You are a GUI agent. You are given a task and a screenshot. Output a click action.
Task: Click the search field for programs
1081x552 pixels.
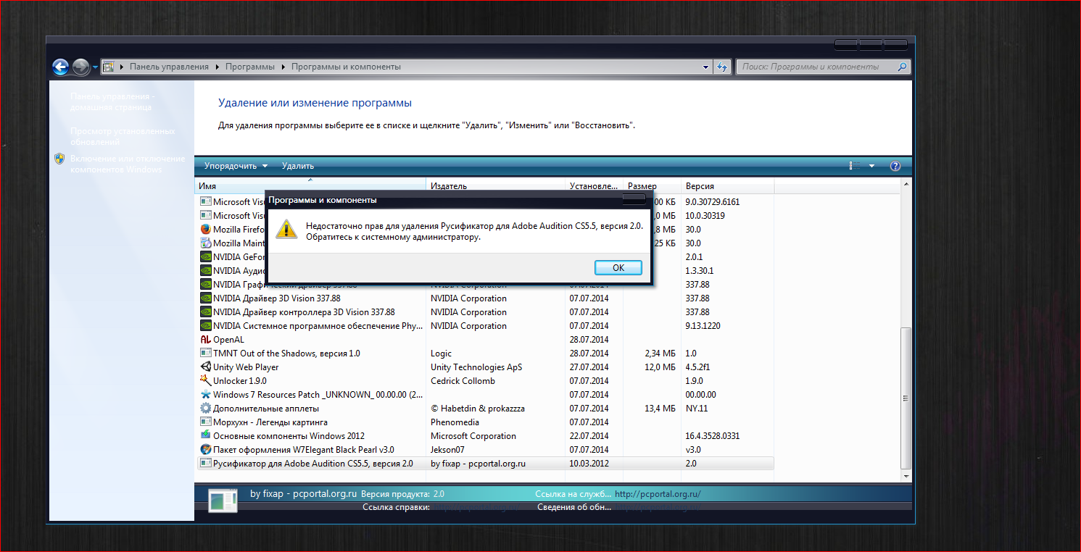click(816, 67)
